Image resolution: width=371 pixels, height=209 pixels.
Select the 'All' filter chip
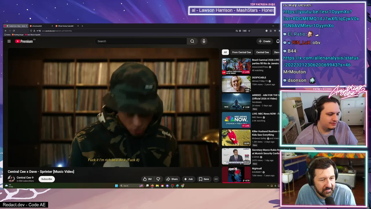[225, 52]
